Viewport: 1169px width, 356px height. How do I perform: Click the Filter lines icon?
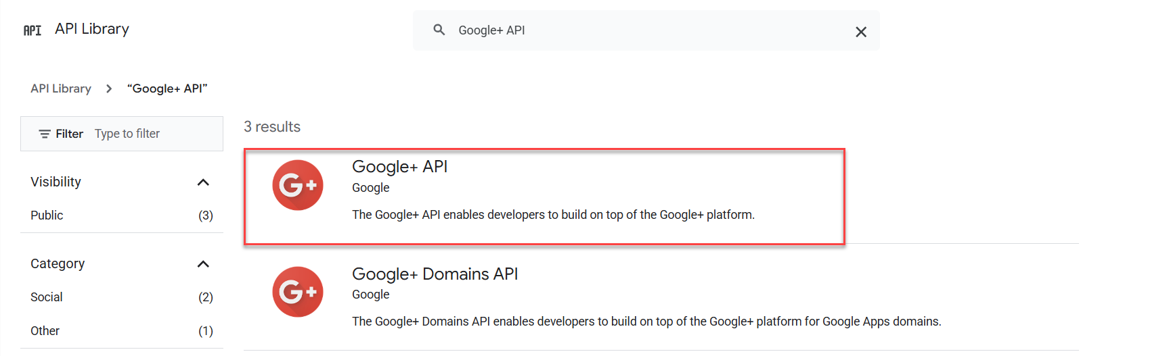[x=45, y=134]
